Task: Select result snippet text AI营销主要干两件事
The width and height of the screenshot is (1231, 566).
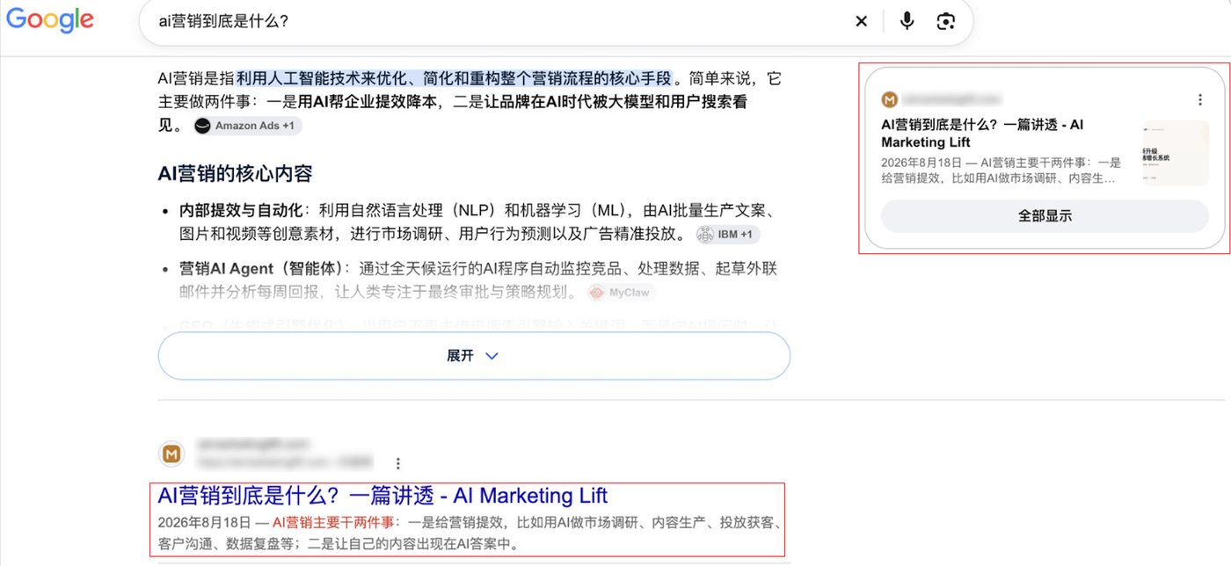Action: [x=332, y=522]
